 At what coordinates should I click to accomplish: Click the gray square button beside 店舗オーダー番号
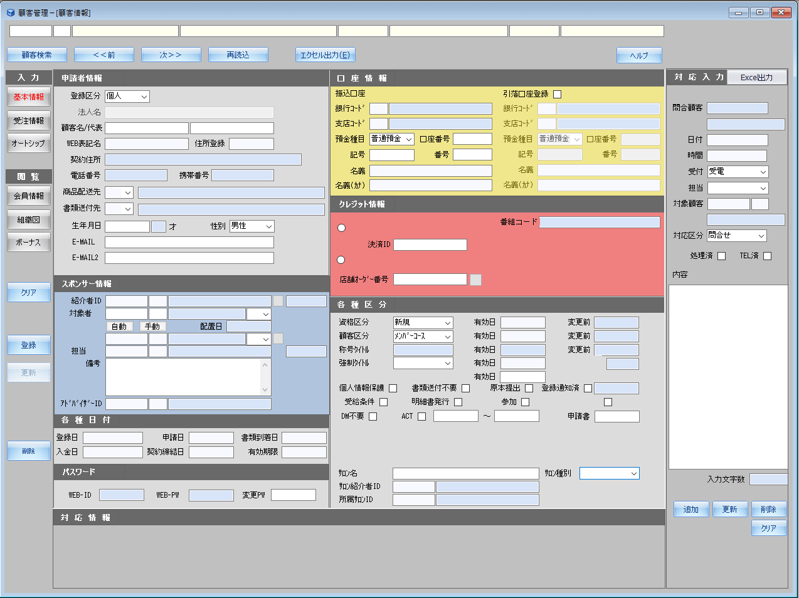(475, 280)
